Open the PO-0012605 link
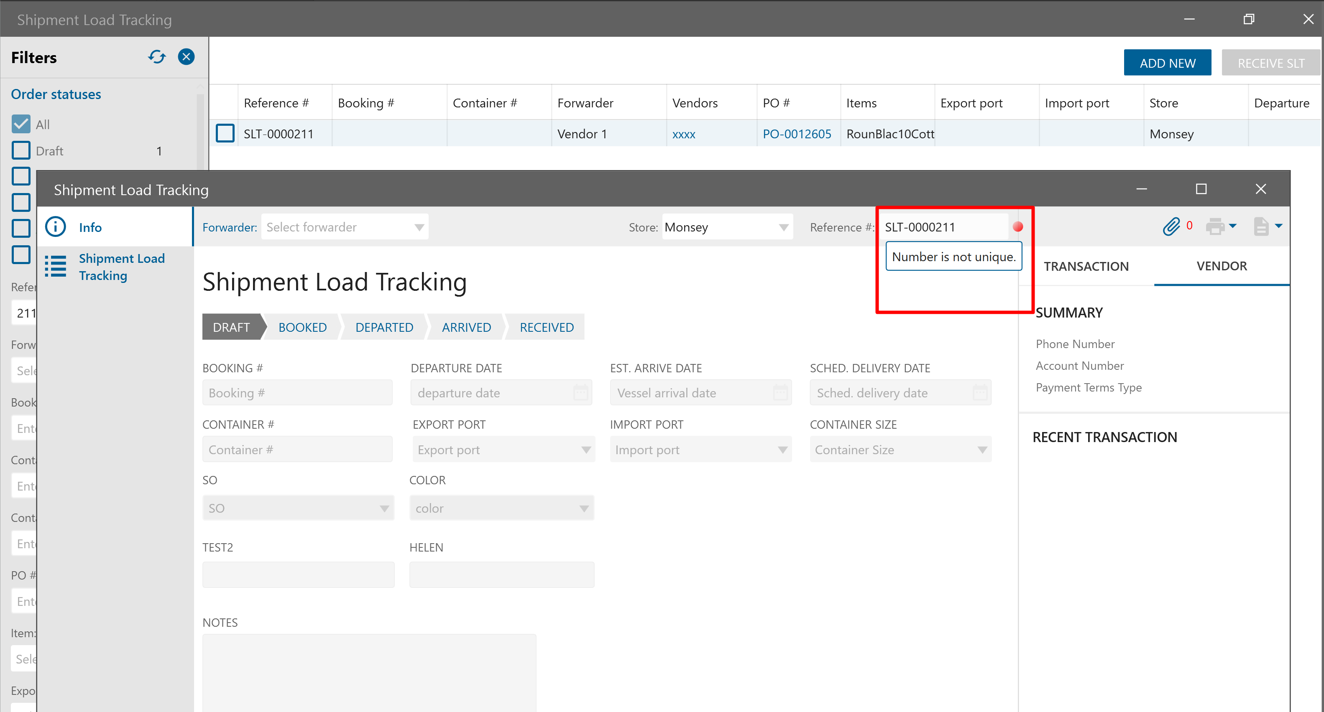The image size is (1324, 712). pyautogui.click(x=797, y=134)
